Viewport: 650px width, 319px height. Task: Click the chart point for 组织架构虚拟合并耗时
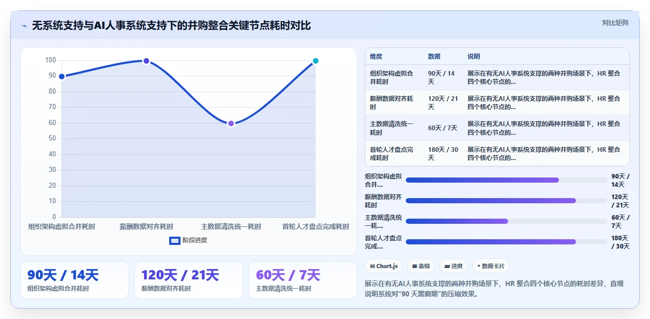(x=62, y=77)
